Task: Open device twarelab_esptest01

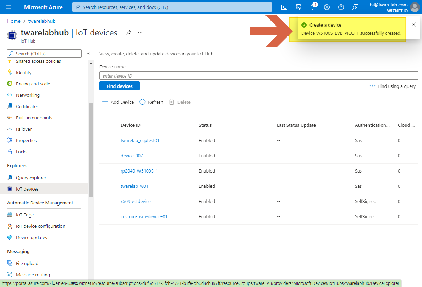Action: (140, 141)
